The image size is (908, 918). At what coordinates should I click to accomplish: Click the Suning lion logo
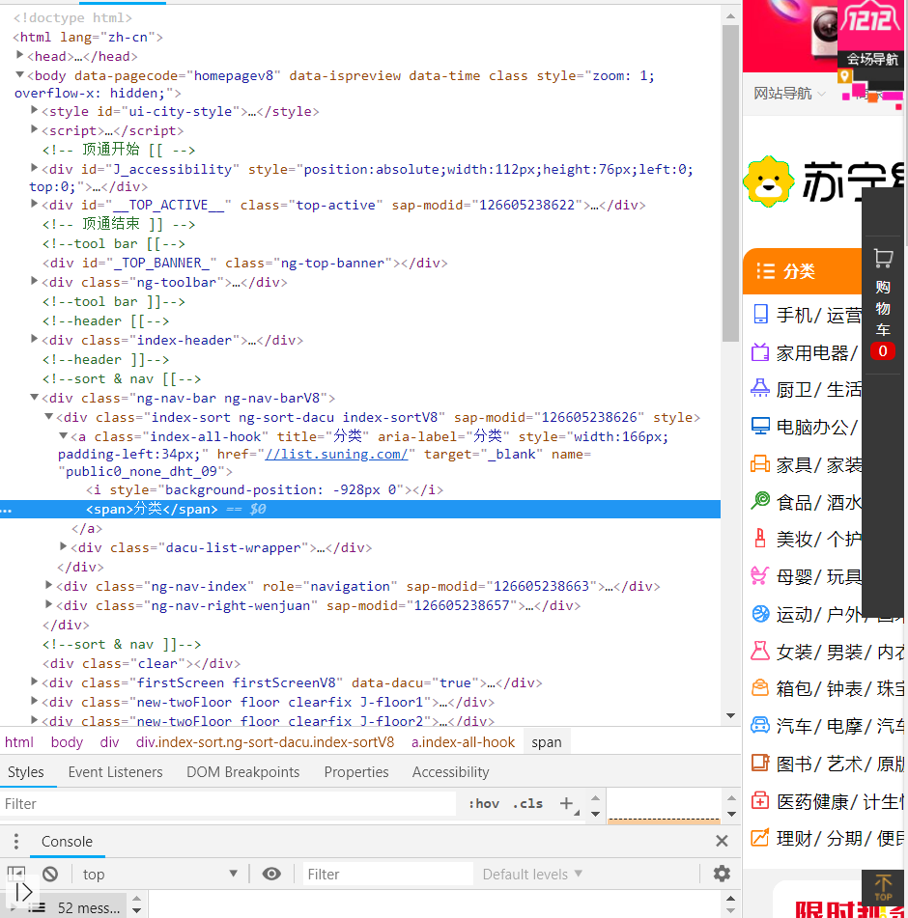pyautogui.click(x=768, y=182)
